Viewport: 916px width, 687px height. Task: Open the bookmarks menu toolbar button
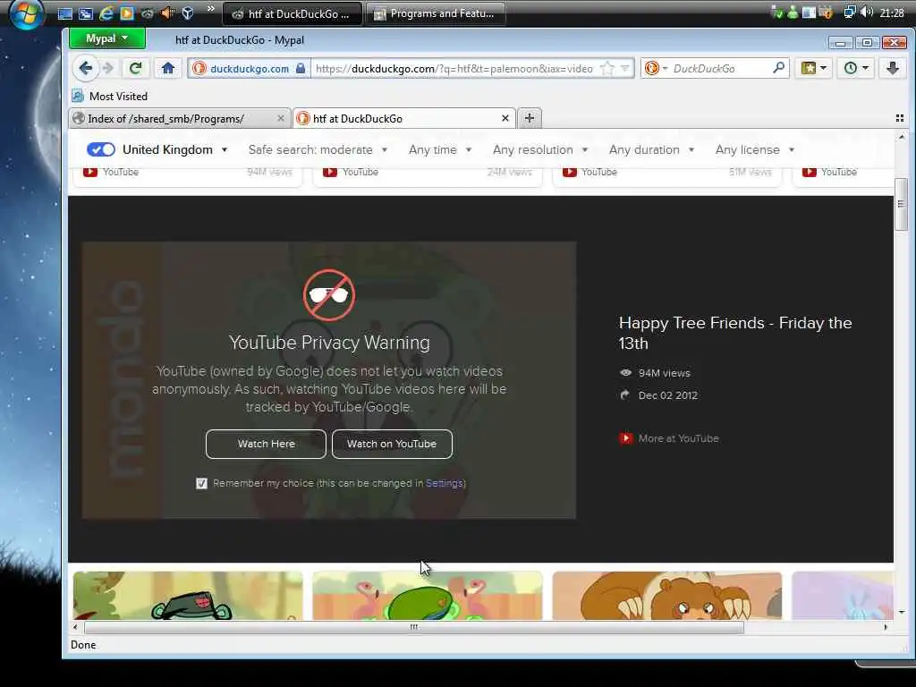click(x=813, y=68)
